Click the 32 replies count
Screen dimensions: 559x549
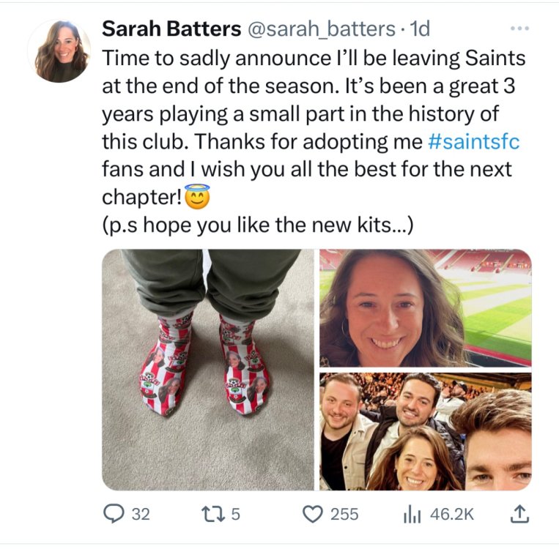tap(140, 514)
